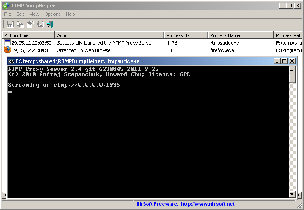The image size is (304, 210).
Task: Select the Attached To Web Browser row
Action: tap(152, 50)
